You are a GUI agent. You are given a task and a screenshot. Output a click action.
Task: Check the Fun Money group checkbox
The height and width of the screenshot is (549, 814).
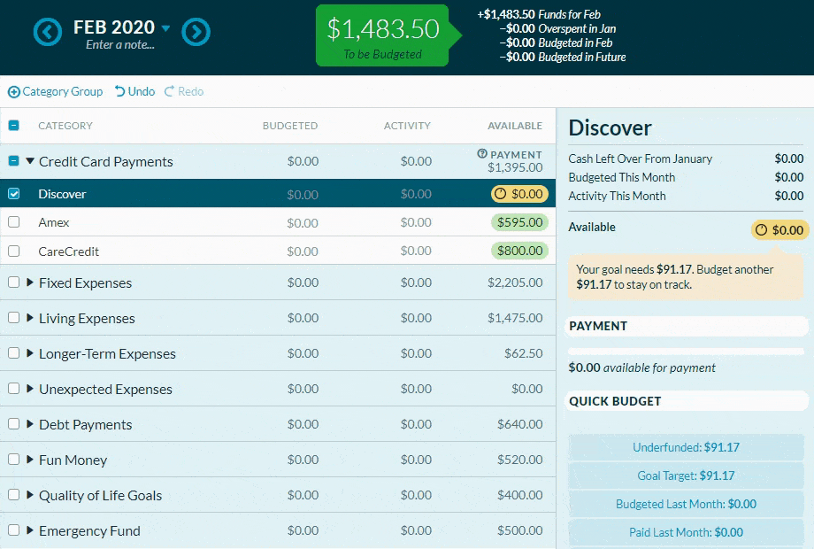tap(14, 460)
